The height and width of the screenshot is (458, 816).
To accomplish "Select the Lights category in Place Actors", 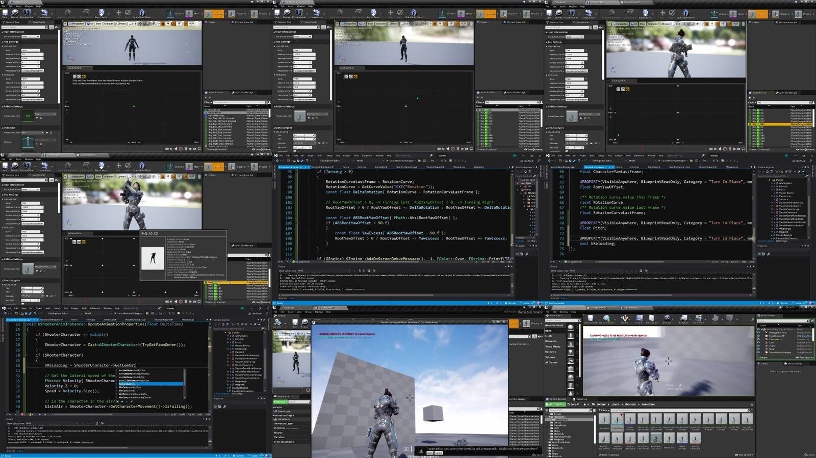I will (549, 336).
